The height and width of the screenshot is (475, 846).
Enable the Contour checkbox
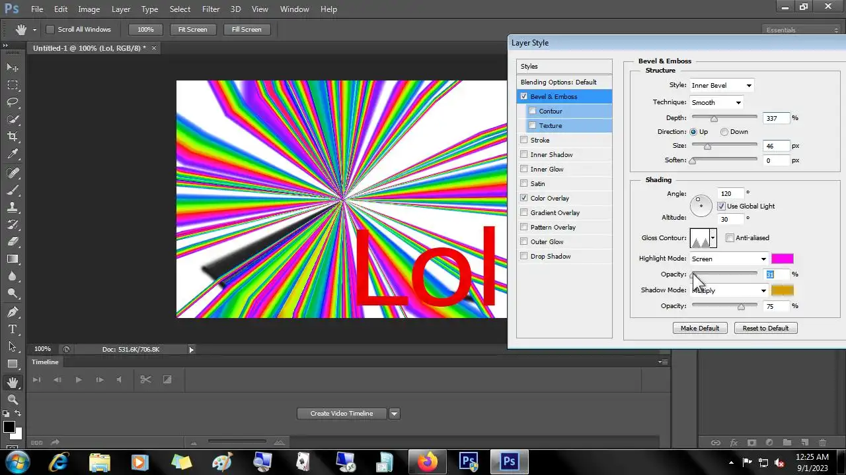tap(533, 111)
